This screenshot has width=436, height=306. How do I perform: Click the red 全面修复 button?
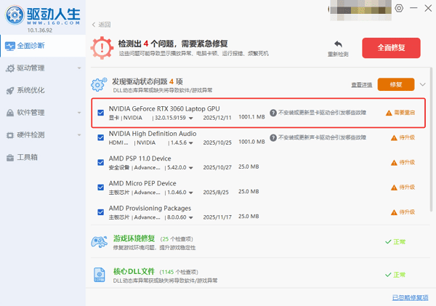(391, 48)
